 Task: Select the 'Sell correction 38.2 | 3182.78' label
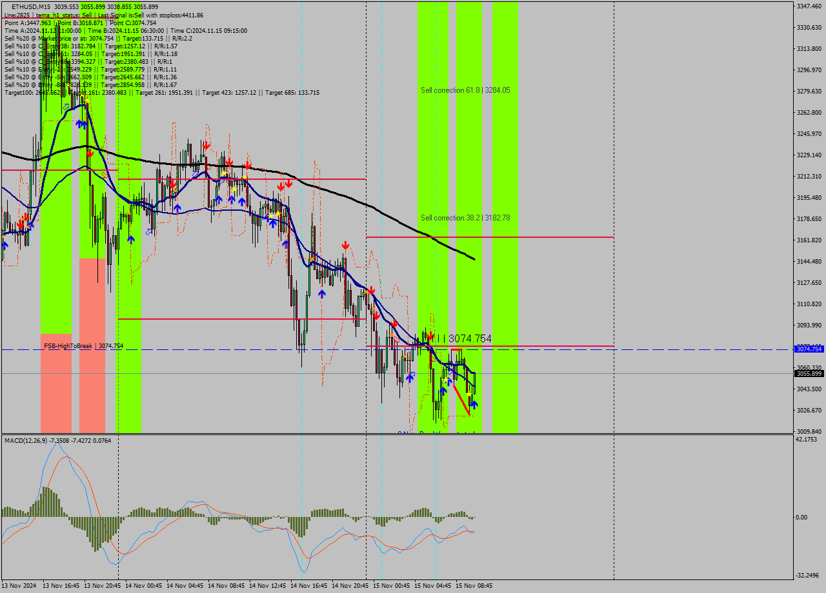(x=465, y=218)
